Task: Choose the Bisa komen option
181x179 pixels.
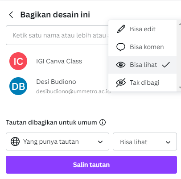Action: pyautogui.click(x=142, y=47)
